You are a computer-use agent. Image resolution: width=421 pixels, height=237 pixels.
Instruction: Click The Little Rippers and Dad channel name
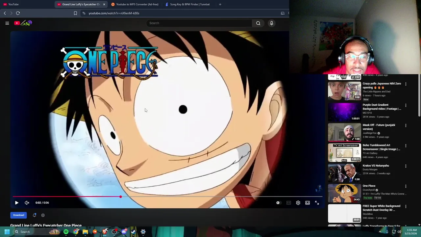[377, 92]
